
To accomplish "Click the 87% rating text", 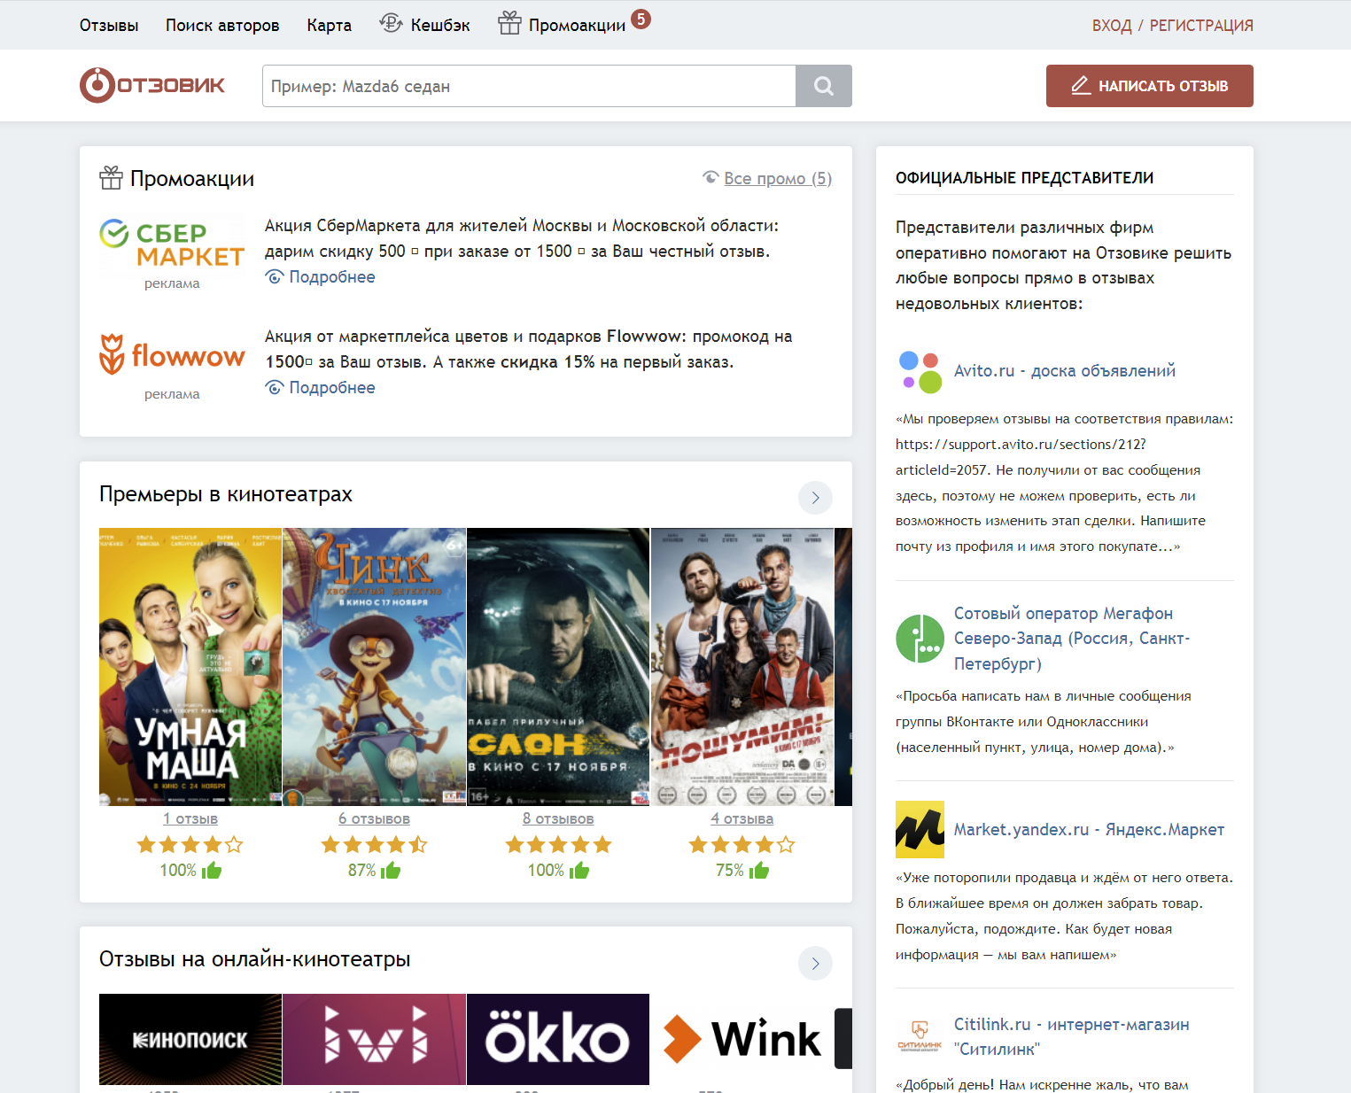I will click(362, 871).
